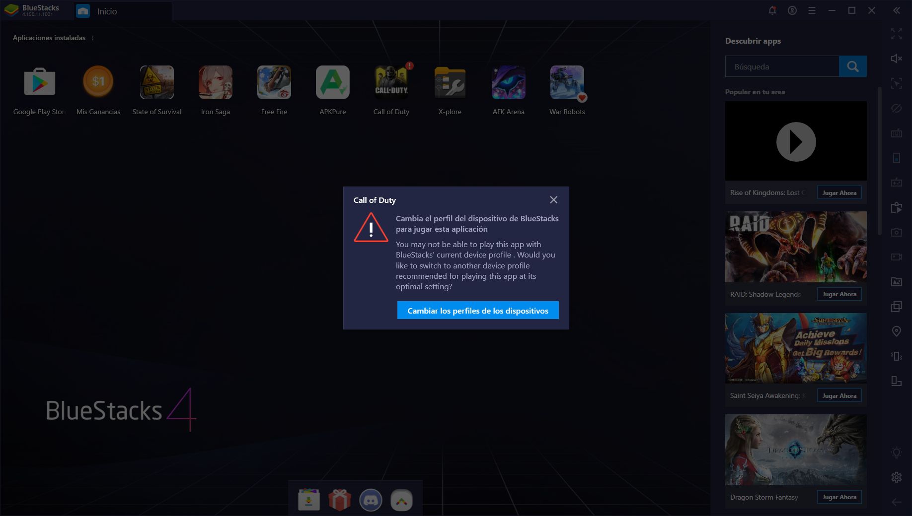The image size is (912, 516).
Task: Launch AFK Arena game
Action: 509,82
